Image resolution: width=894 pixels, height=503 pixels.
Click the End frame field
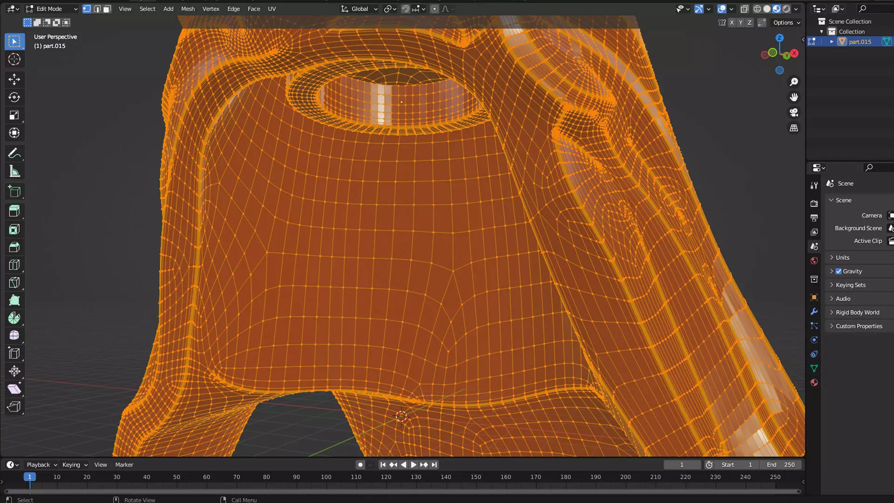(x=781, y=465)
